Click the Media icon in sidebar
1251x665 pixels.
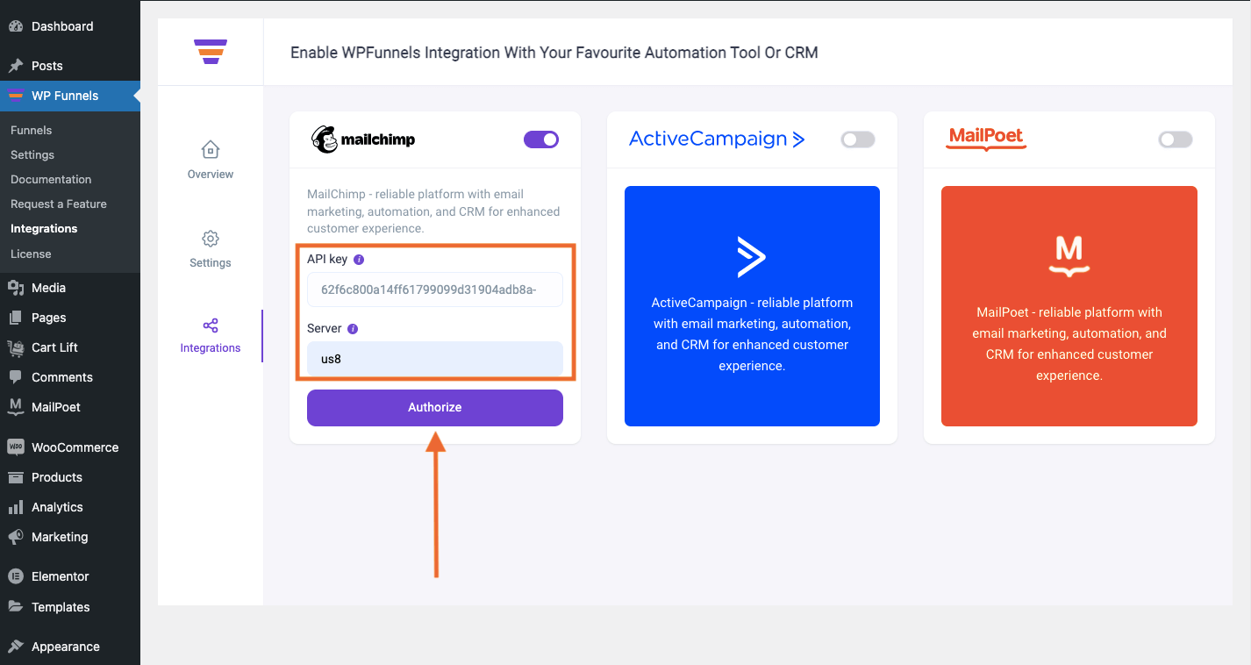(16, 288)
